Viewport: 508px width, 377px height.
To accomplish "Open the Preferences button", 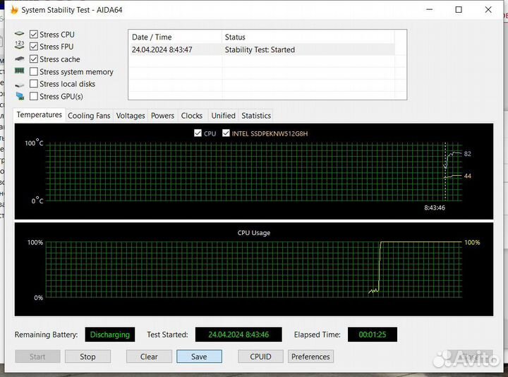I will tap(310, 357).
